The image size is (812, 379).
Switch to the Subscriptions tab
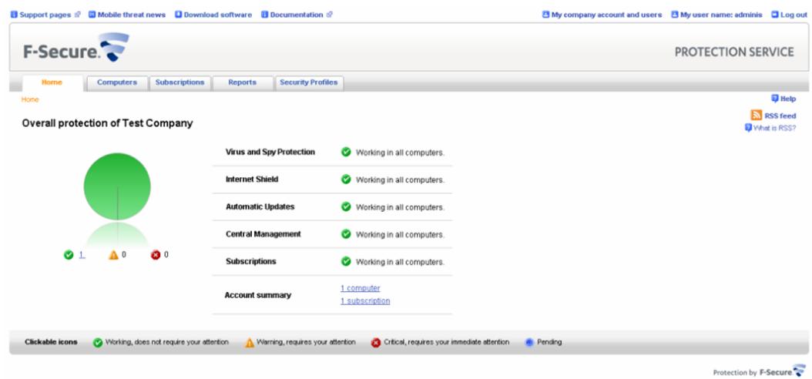[180, 83]
